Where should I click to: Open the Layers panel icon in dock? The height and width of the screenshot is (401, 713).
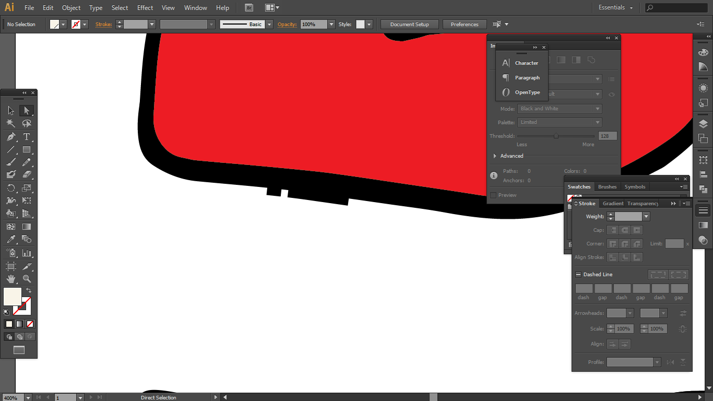tap(703, 124)
